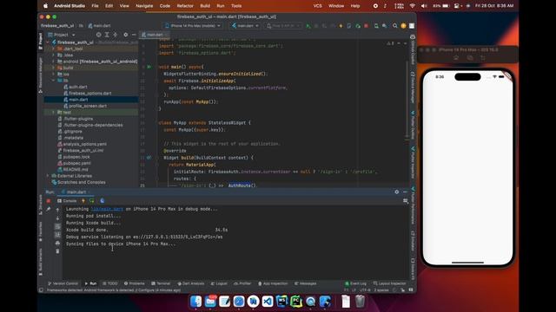Click the volume icon in macOS menu bar
Viewport: 556px width, 312px height.
coord(424,6)
